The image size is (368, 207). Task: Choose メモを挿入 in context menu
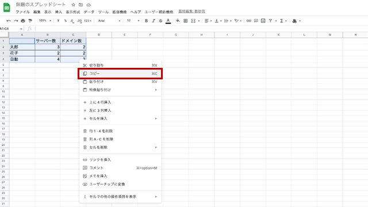point(120,176)
